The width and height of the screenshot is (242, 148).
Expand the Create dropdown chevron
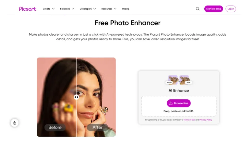click(53, 9)
